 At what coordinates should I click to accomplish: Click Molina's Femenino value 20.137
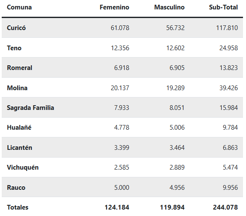coord(120,88)
